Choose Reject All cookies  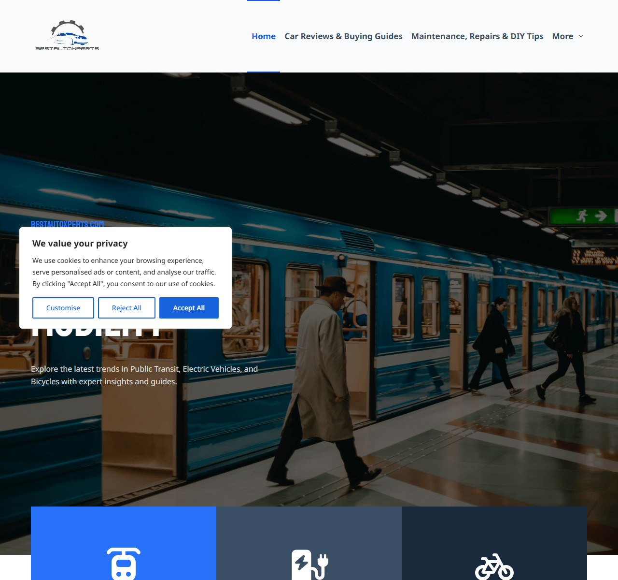click(126, 308)
